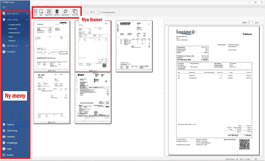265x161 pixels.
Task: Expand the Mina fakturor section chevron
Action: pyautogui.click(x=27, y=14)
